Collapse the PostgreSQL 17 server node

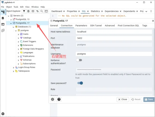pos(11,23)
